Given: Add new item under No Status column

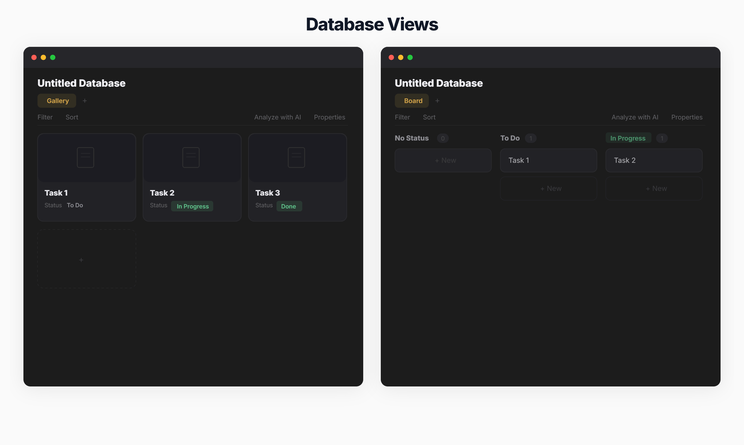Looking at the screenshot, I should 443,160.
